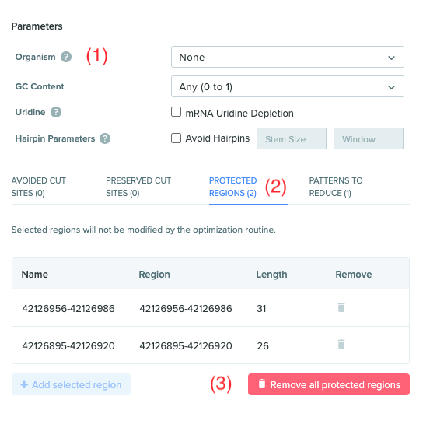Expand the GC Content dropdown
The height and width of the screenshot is (445, 423).
coord(288,86)
